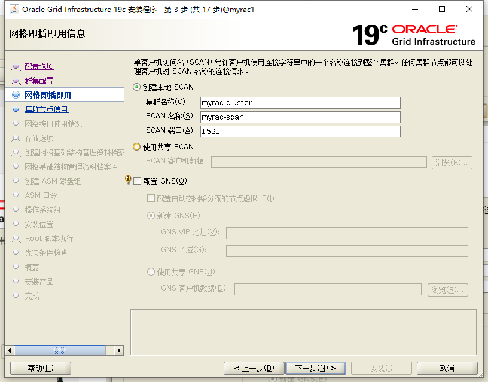Select 创建本地 SCAN radio button
The image size is (488, 382).
click(x=136, y=87)
